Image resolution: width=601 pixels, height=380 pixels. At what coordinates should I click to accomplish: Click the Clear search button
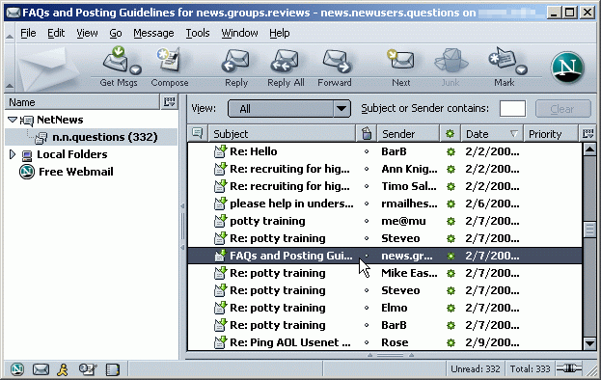pyautogui.click(x=562, y=109)
